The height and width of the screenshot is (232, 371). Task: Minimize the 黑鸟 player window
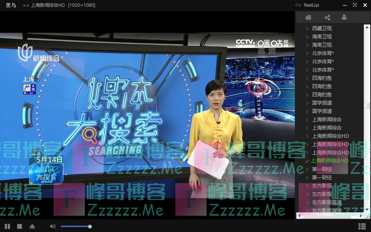345,5
